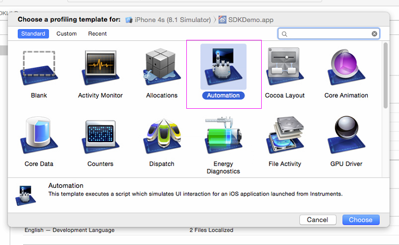Switch to the Custom tab
Viewport: 399px width, 245px height.
[66, 33]
